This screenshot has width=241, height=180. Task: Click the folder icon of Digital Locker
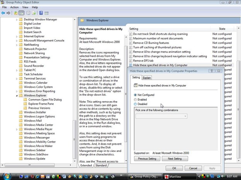point(20,23)
